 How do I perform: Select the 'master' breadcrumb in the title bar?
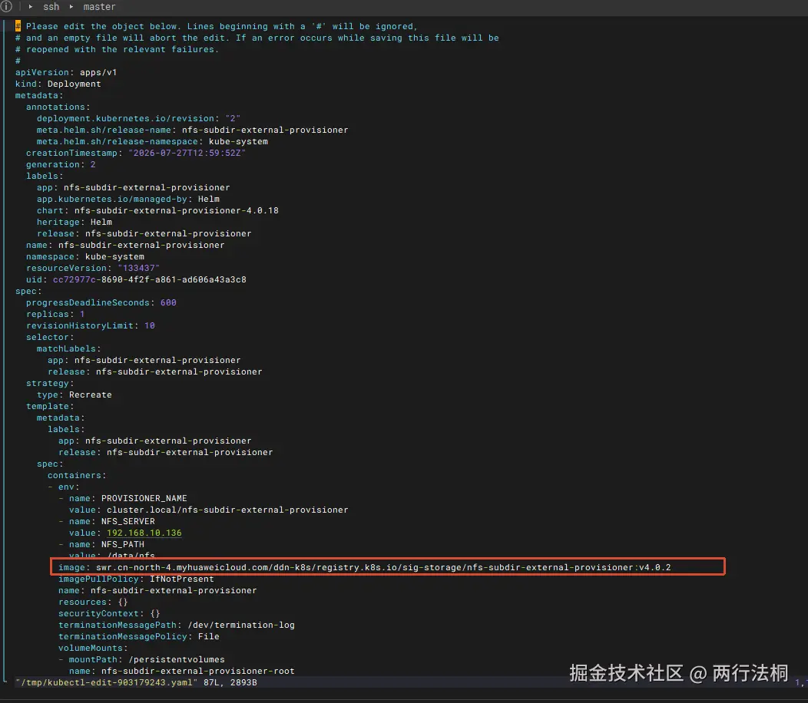point(99,7)
